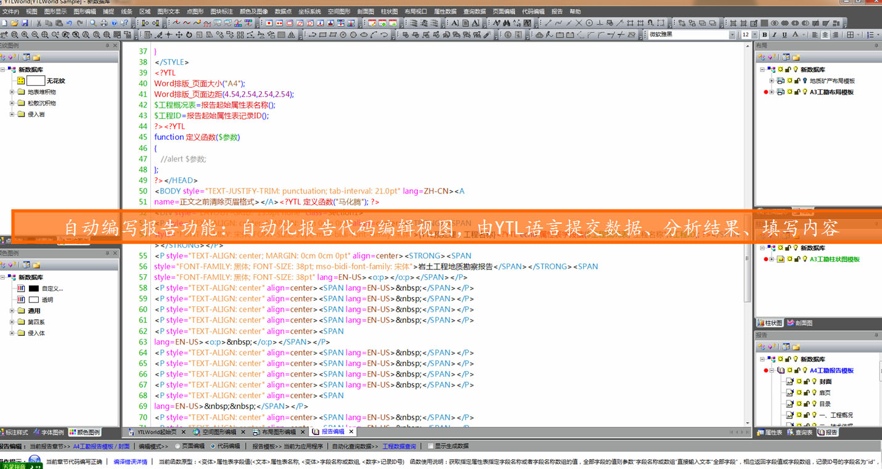Click the Undo arrow icon

coord(69,23)
